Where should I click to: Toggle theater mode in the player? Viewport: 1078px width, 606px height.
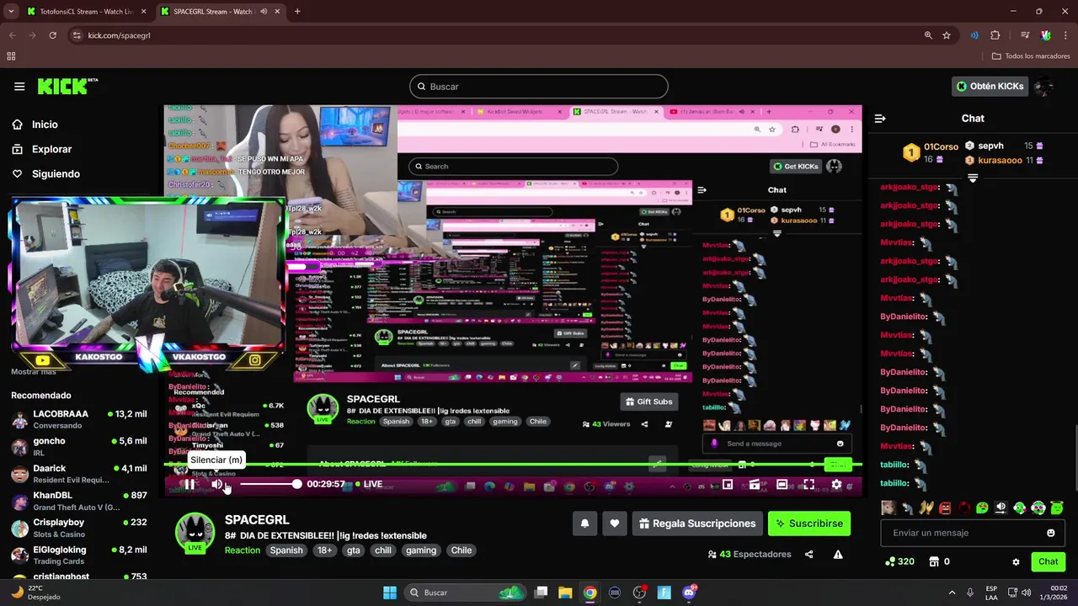[782, 484]
